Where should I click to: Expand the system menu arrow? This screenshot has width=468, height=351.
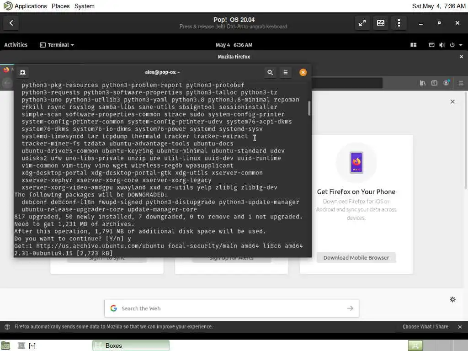click(x=461, y=45)
